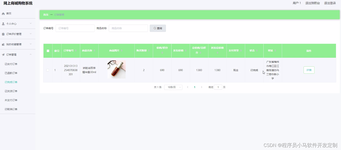Click the 订单管理 paper-plane icon
The height and width of the screenshot is (150, 341).
(x=3, y=54)
